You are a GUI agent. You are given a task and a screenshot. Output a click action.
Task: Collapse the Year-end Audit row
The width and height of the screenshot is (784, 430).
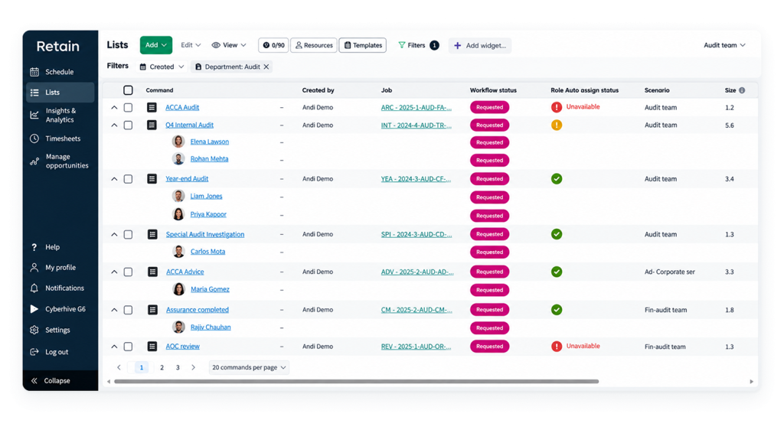(x=114, y=179)
